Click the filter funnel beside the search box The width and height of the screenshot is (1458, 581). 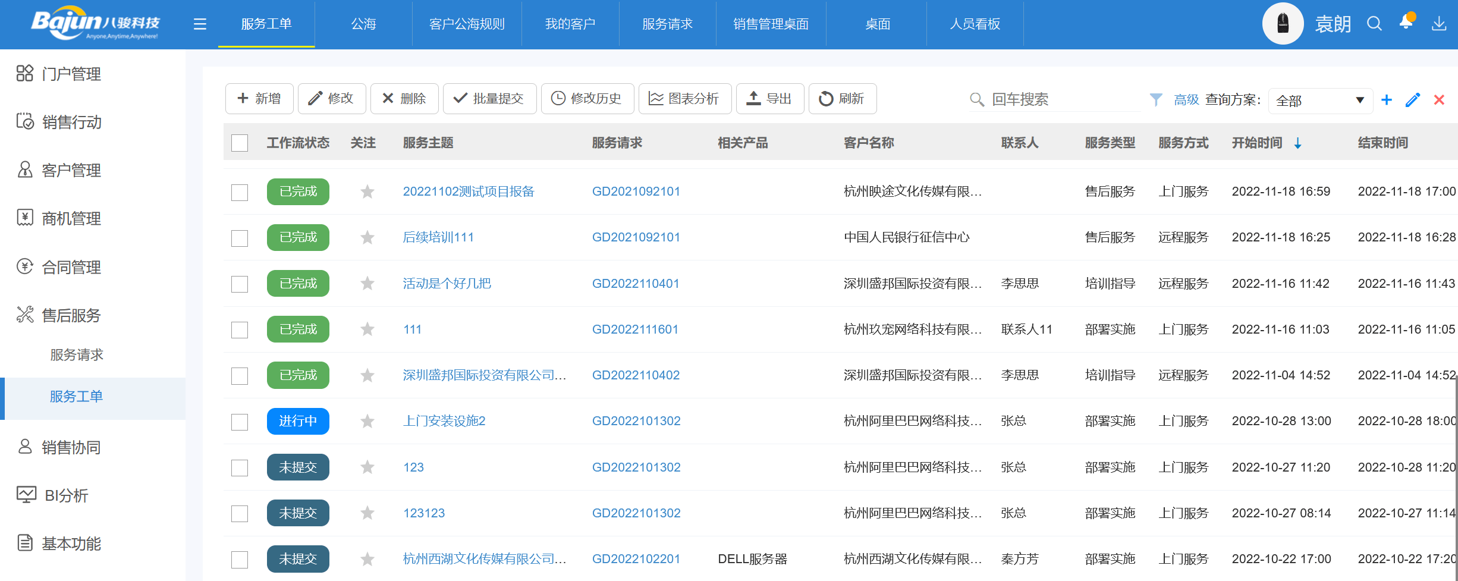click(x=1157, y=100)
